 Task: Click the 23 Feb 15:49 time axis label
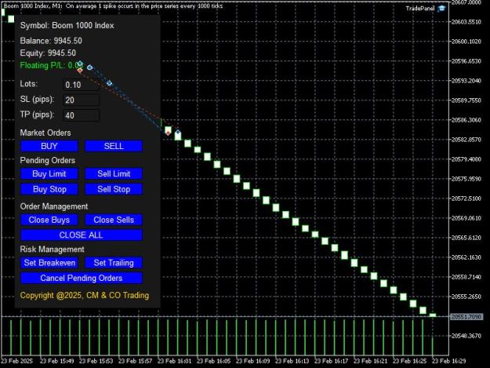[57, 361]
